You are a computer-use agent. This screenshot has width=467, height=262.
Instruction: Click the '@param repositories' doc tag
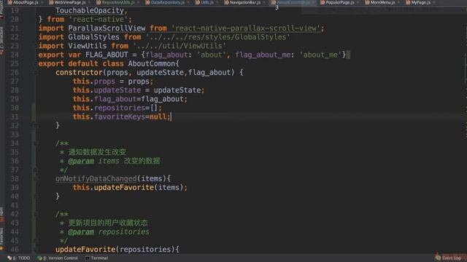point(109,231)
